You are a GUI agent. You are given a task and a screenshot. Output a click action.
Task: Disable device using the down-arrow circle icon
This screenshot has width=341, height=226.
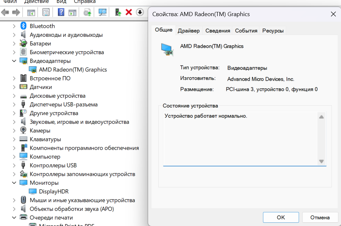pyautogui.click(x=140, y=12)
